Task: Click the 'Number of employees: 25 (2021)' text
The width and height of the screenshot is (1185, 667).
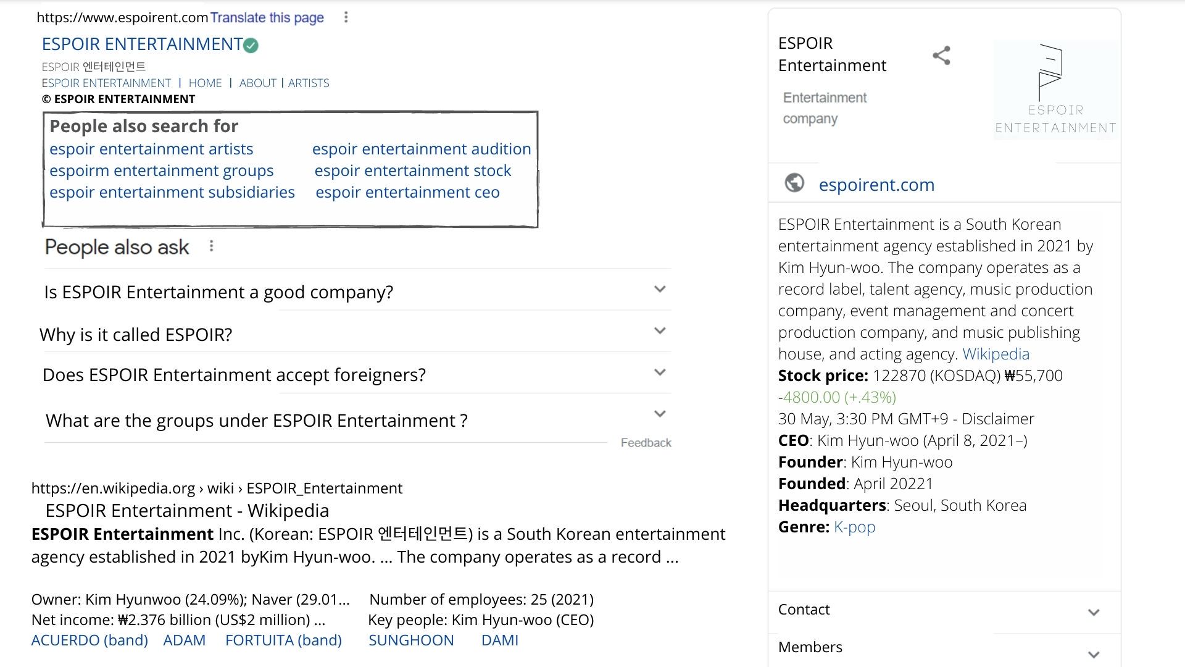Action: coord(481,600)
